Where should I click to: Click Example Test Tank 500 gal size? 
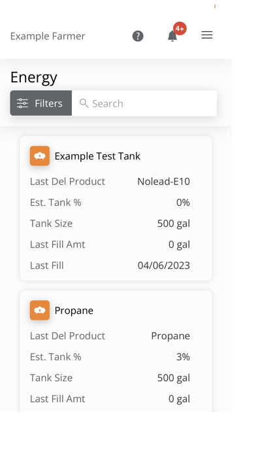click(x=174, y=224)
